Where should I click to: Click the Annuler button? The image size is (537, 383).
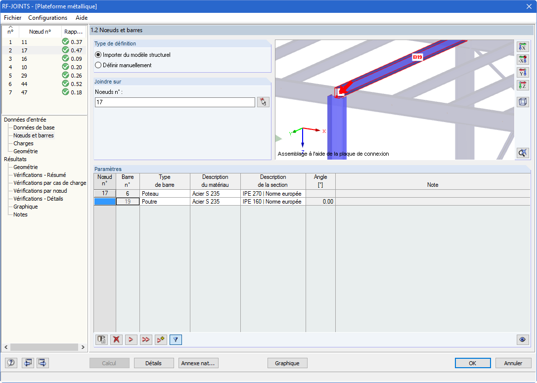point(513,363)
